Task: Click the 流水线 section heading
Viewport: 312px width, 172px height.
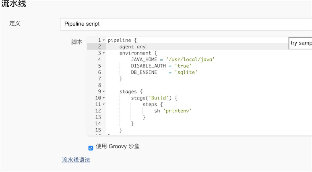Action: click(14, 4)
